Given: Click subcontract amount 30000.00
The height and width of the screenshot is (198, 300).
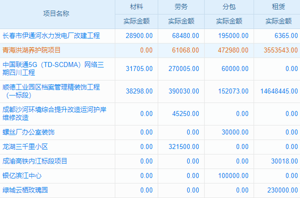Looking at the screenshot, I should click(x=235, y=132).
